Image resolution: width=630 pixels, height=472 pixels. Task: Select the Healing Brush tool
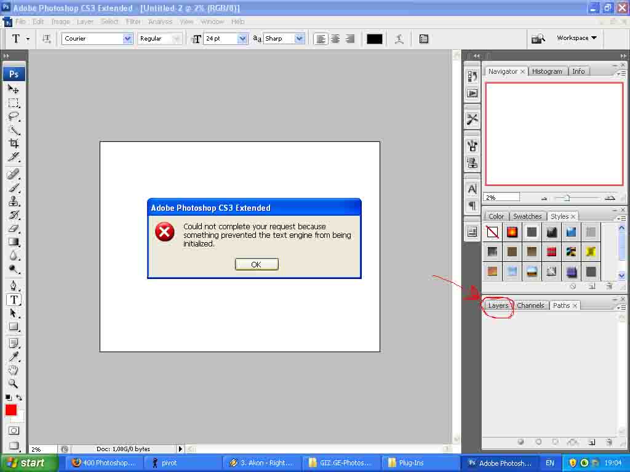click(14, 174)
